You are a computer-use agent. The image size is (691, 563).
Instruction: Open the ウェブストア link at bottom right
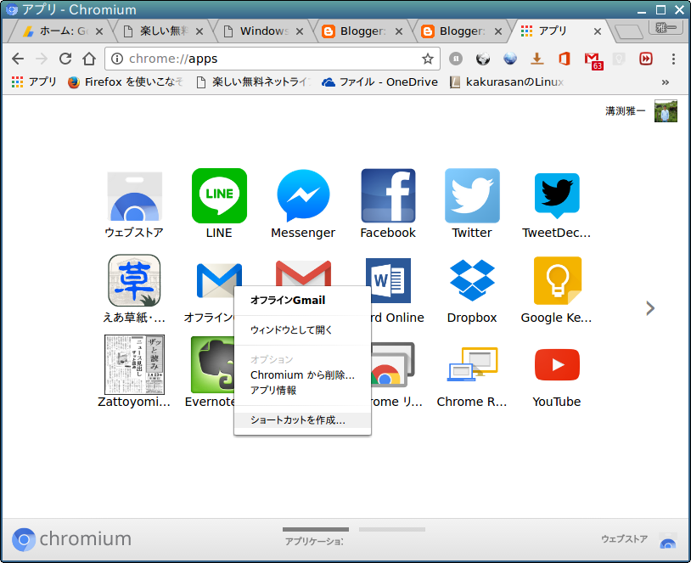(639, 539)
